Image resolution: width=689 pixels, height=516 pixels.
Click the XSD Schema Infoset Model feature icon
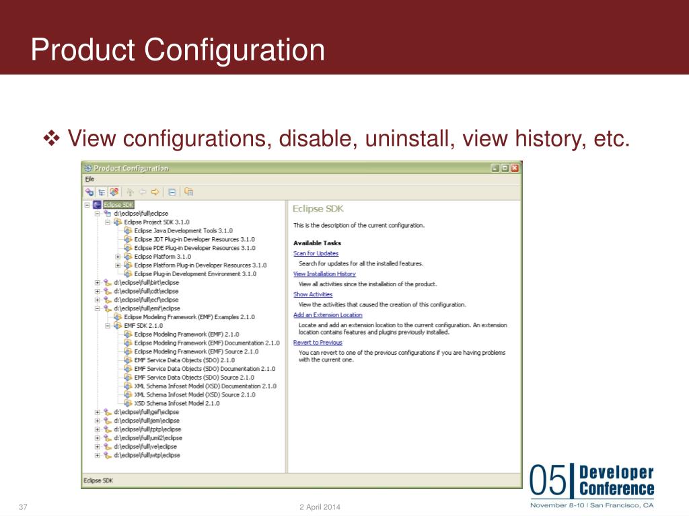[x=128, y=403]
